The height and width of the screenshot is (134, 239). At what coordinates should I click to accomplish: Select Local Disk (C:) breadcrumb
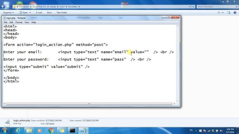39,7
